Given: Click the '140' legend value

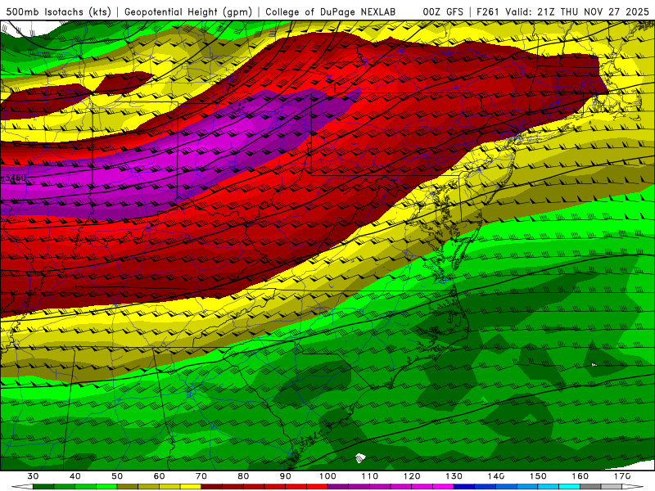Looking at the screenshot, I should (496, 476).
